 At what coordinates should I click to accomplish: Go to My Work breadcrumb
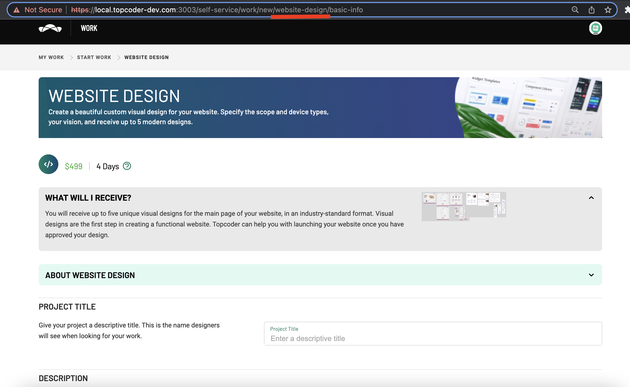[51, 57]
